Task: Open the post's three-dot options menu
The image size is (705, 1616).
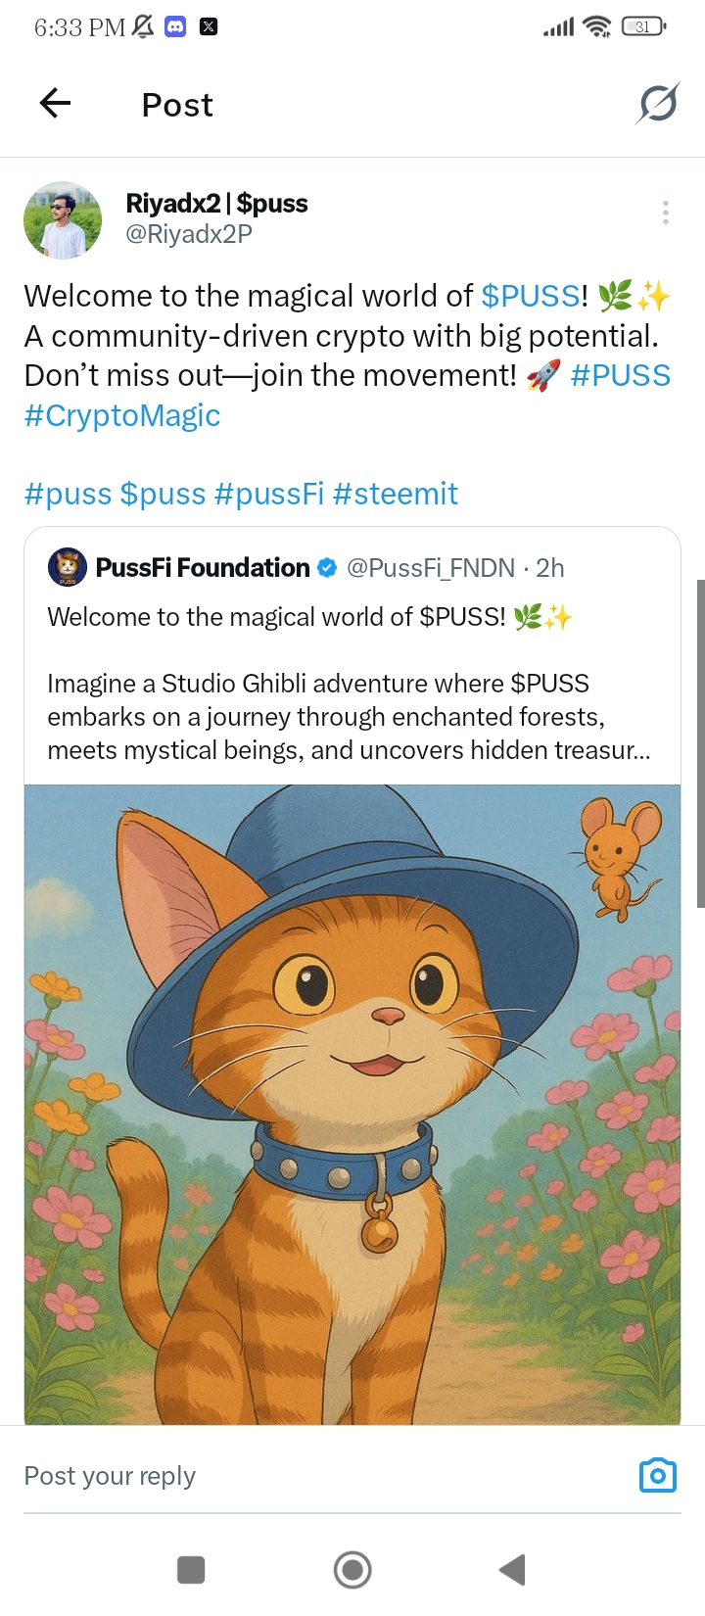Action: pos(665,213)
